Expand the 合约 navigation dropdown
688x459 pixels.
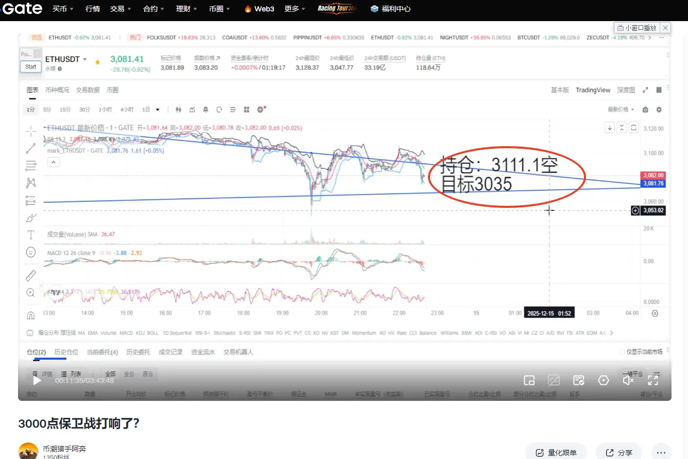pos(153,9)
